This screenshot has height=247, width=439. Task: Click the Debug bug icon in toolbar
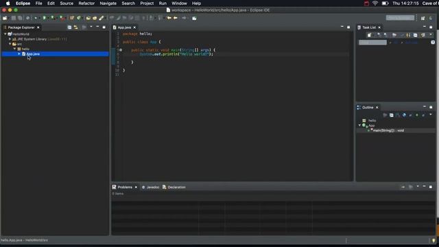(36, 18)
